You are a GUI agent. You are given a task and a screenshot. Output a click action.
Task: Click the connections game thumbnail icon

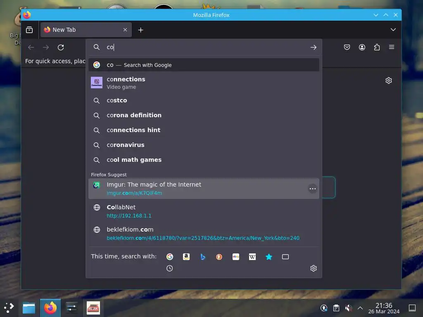tap(97, 83)
